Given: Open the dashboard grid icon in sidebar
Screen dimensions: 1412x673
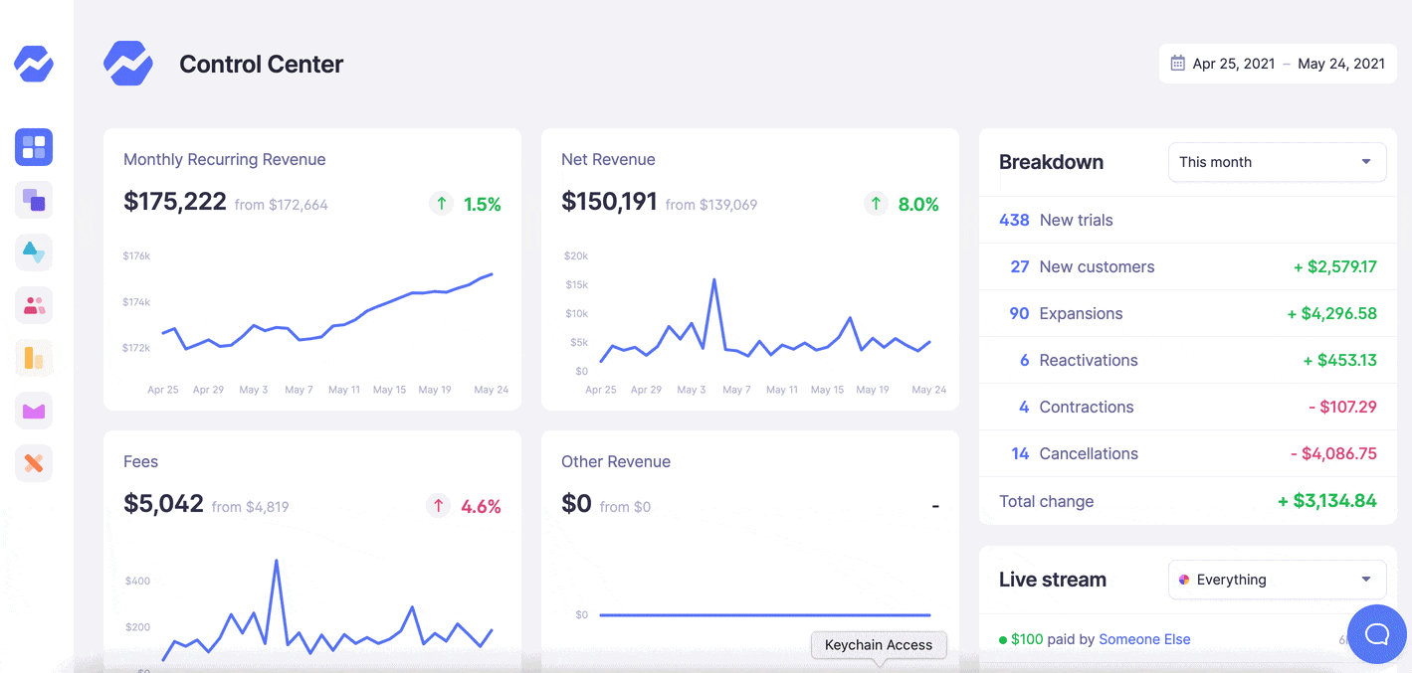Looking at the screenshot, I should (x=34, y=147).
